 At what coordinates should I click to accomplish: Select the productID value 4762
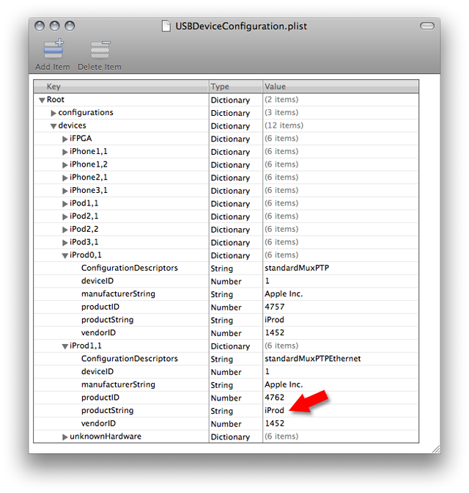click(x=275, y=398)
